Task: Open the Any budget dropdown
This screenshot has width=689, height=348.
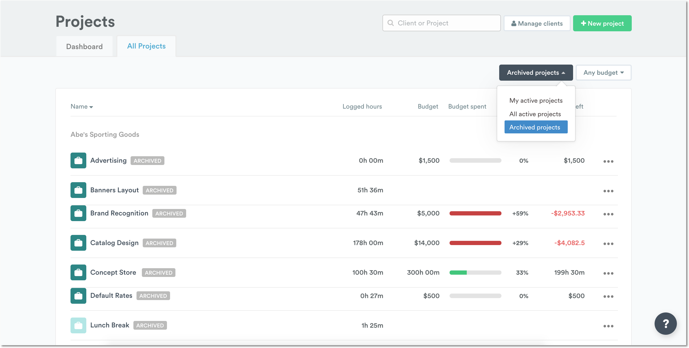Action: click(603, 72)
